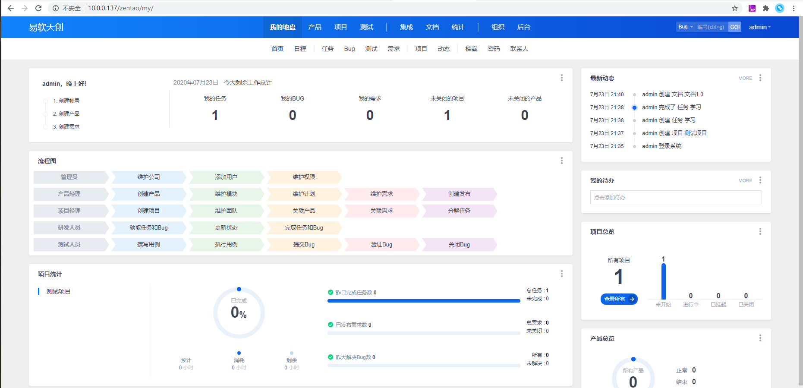Click 维护权限 in the flowchart
The width and height of the screenshot is (803, 388).
(304, 177)
